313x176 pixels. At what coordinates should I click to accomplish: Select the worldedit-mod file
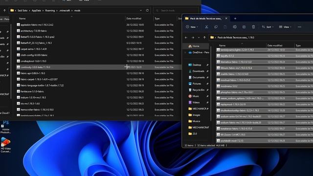[264, 141]
